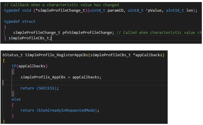Click the else keyword
The height and width of the screenshot is (125, 203).
coord(16,99)
